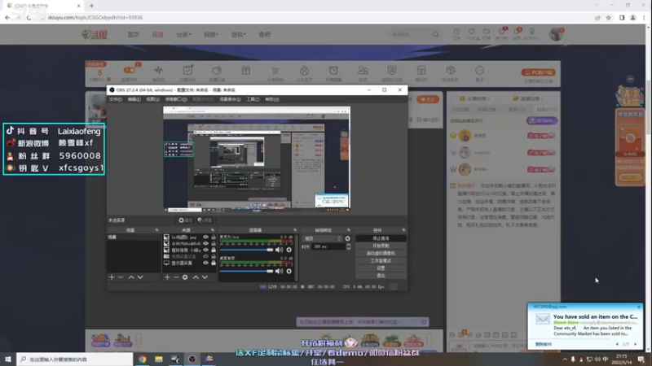
Task: Click the PC客户端 button on Douyu
Action: tap(539, 72)
